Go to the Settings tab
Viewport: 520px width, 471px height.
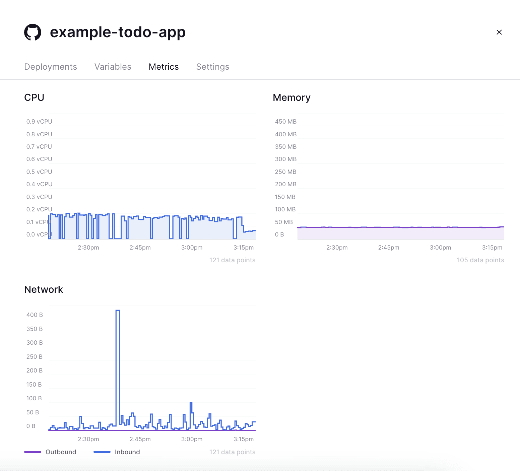(213, 67)
